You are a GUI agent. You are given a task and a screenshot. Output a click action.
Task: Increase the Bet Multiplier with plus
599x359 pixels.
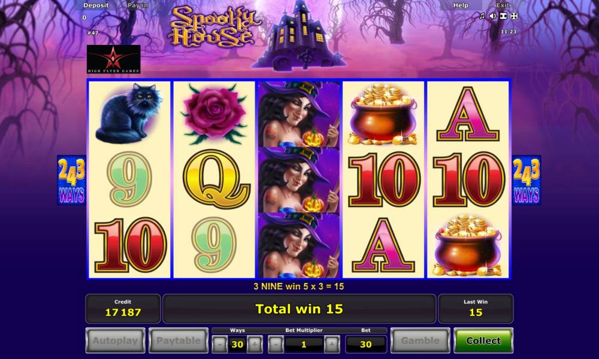coord(332,345)
